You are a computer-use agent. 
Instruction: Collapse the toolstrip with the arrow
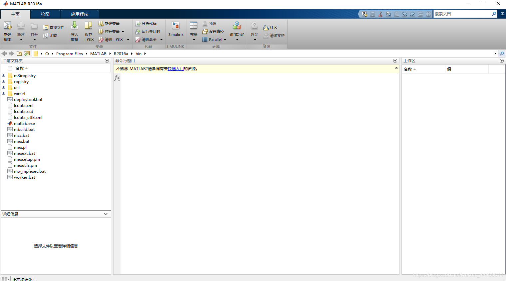pos(502,14)
